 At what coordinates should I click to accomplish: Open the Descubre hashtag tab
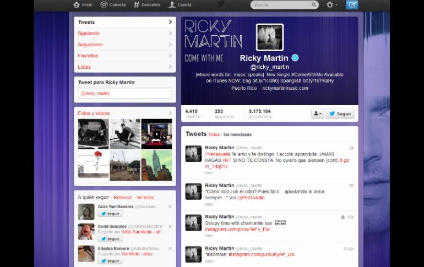[147, 5]
